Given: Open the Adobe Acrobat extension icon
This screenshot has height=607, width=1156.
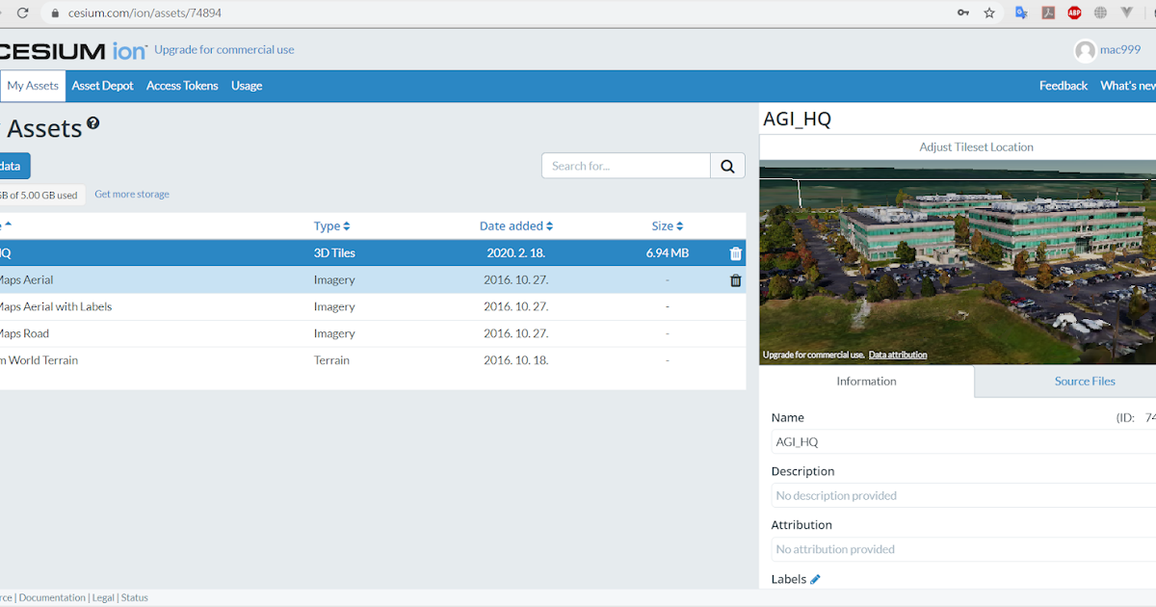Looking at the screenshot, I should point(1048,13).
